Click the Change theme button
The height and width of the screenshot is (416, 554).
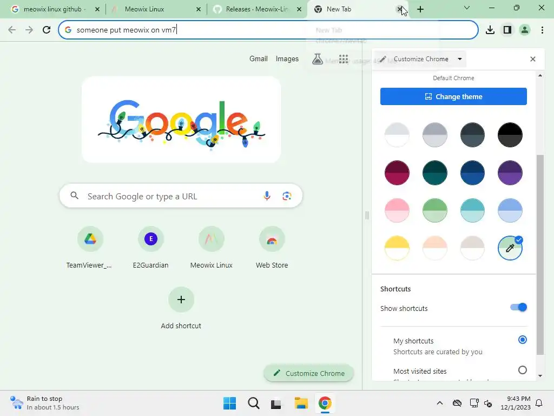(453, 96)
